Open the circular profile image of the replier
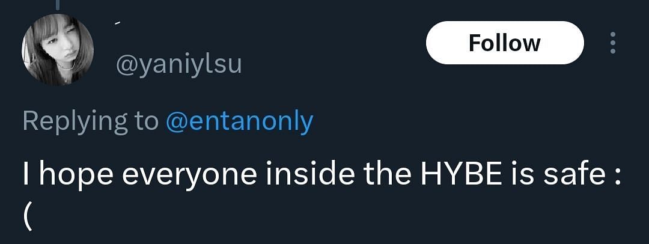The image size is (649, 244). [58, 49]
